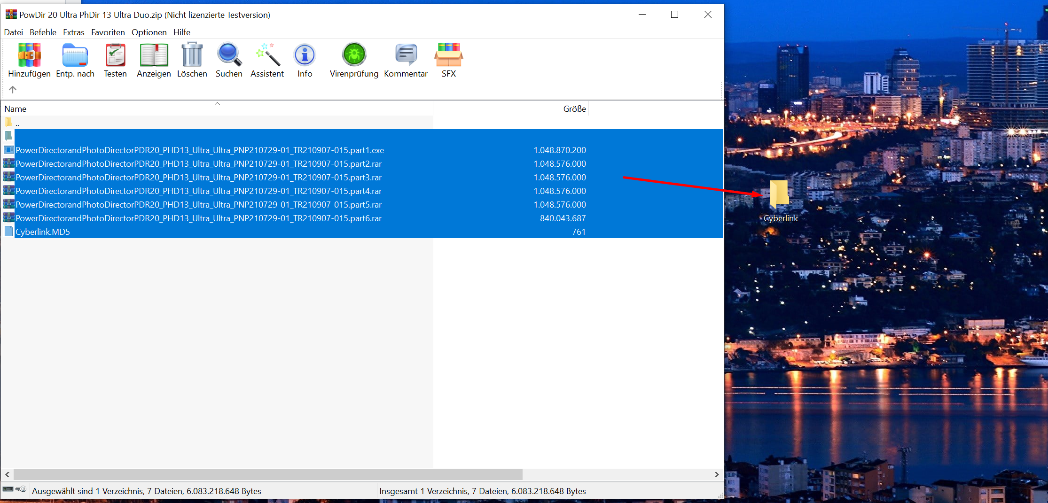The height and width of the screenshot is (503, 1048).
Task: Go up one folder level arrow
Action: tap(13, 89)
